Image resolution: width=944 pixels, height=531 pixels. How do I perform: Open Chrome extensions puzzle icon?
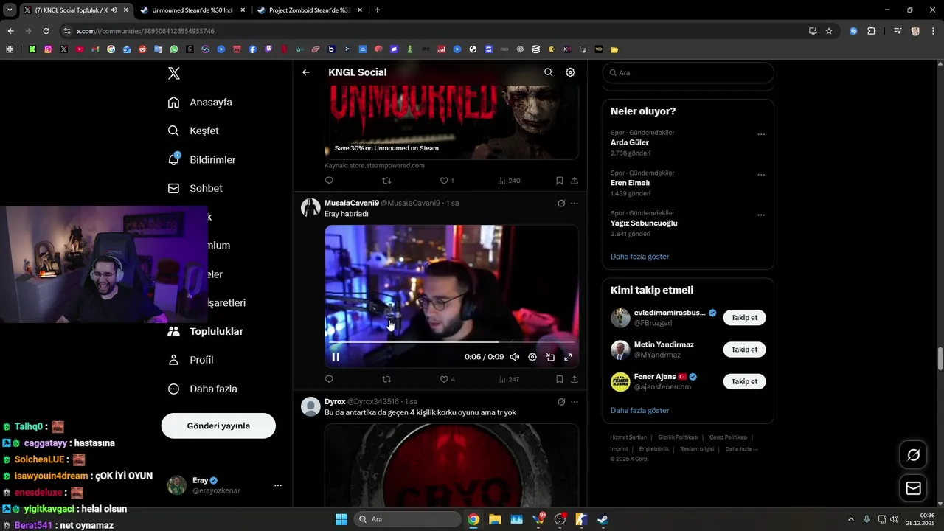click(x=872, y=31)
